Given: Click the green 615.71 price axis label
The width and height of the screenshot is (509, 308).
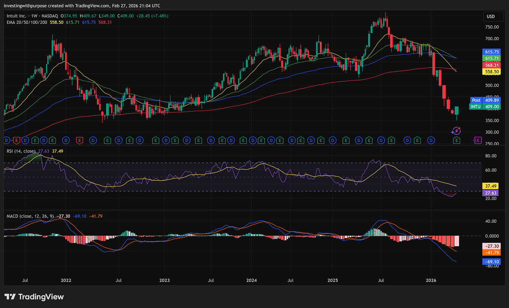Looking at the screenshot, I should point(492,58).
